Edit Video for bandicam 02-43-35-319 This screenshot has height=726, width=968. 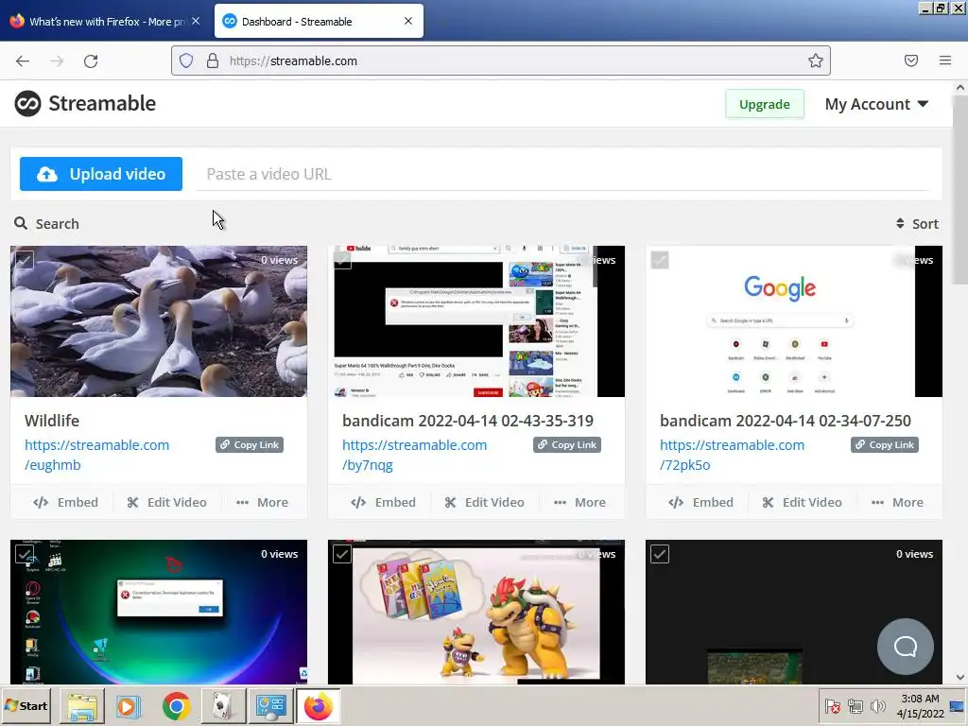(x=485, y=503)
